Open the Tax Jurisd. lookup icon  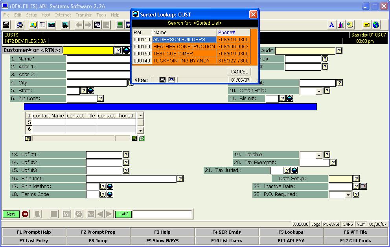(294, 170)
